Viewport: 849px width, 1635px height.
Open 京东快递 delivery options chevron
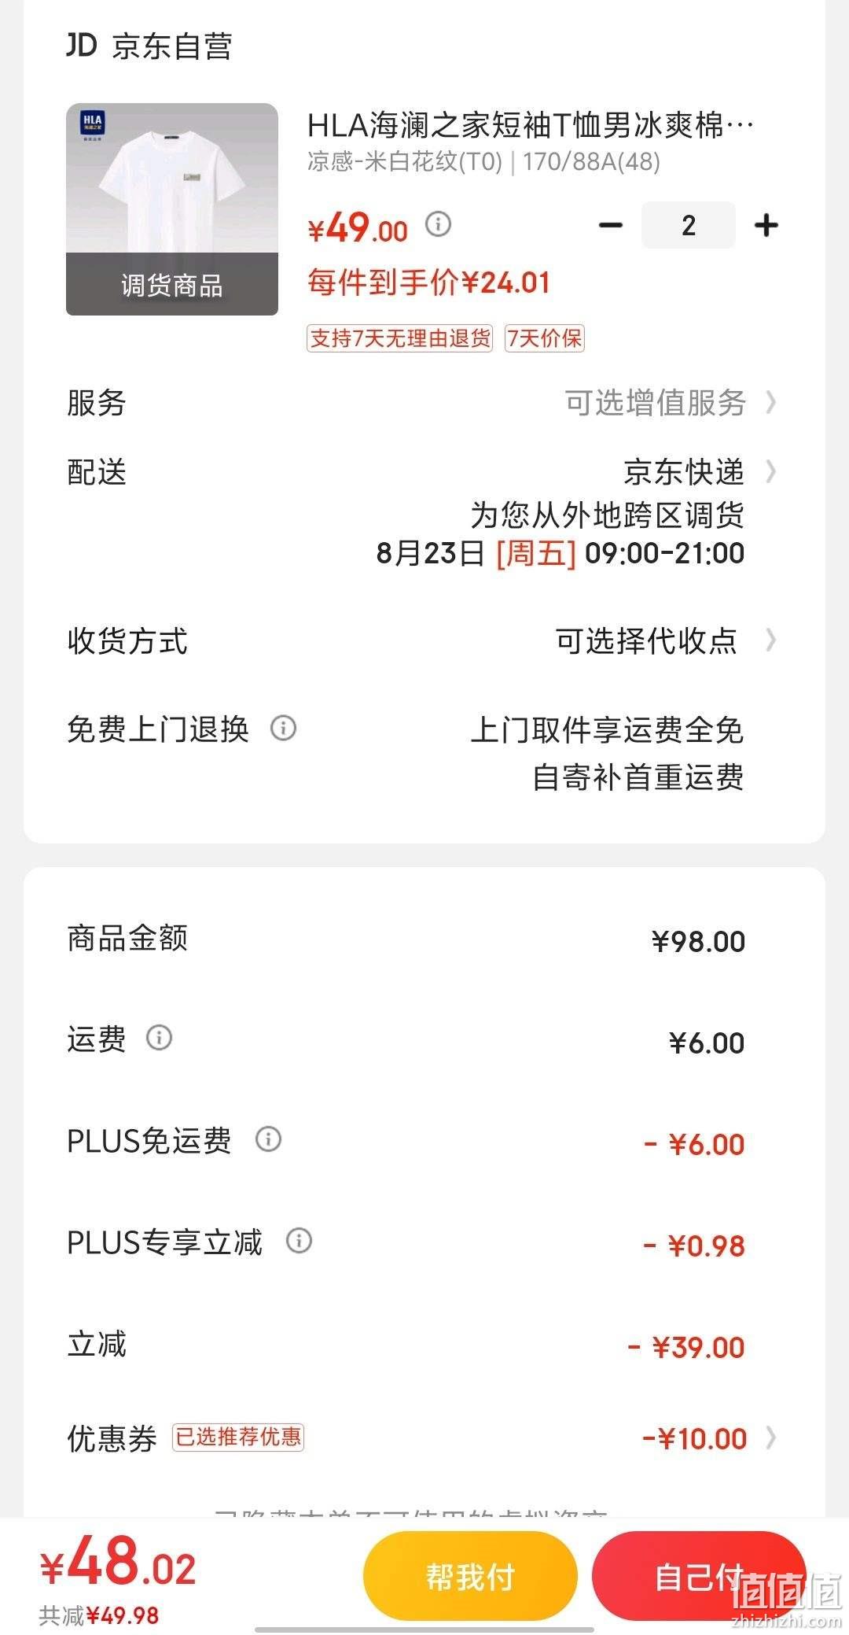pyautogui.click(x=770, y=472)
